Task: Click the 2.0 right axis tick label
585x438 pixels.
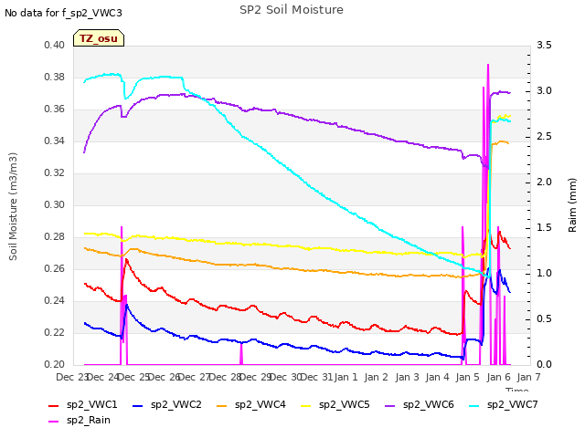Action: pos(544,182)
